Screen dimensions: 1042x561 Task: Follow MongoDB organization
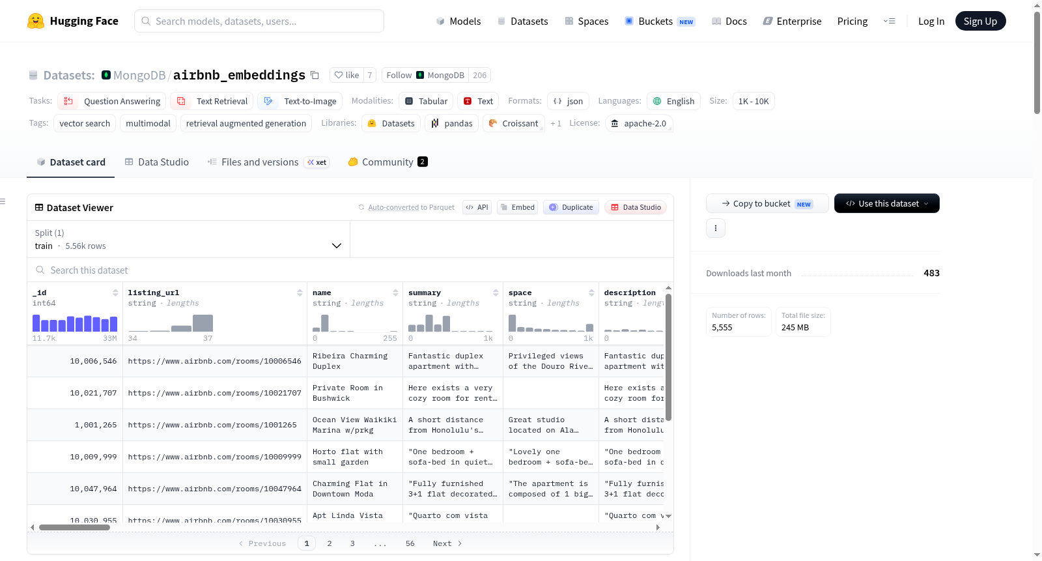pyautogui.click(x=426, y=75)
